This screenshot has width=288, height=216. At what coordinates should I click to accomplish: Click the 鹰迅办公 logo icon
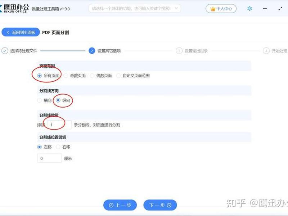pyautogui.click(x=1, y=8)
